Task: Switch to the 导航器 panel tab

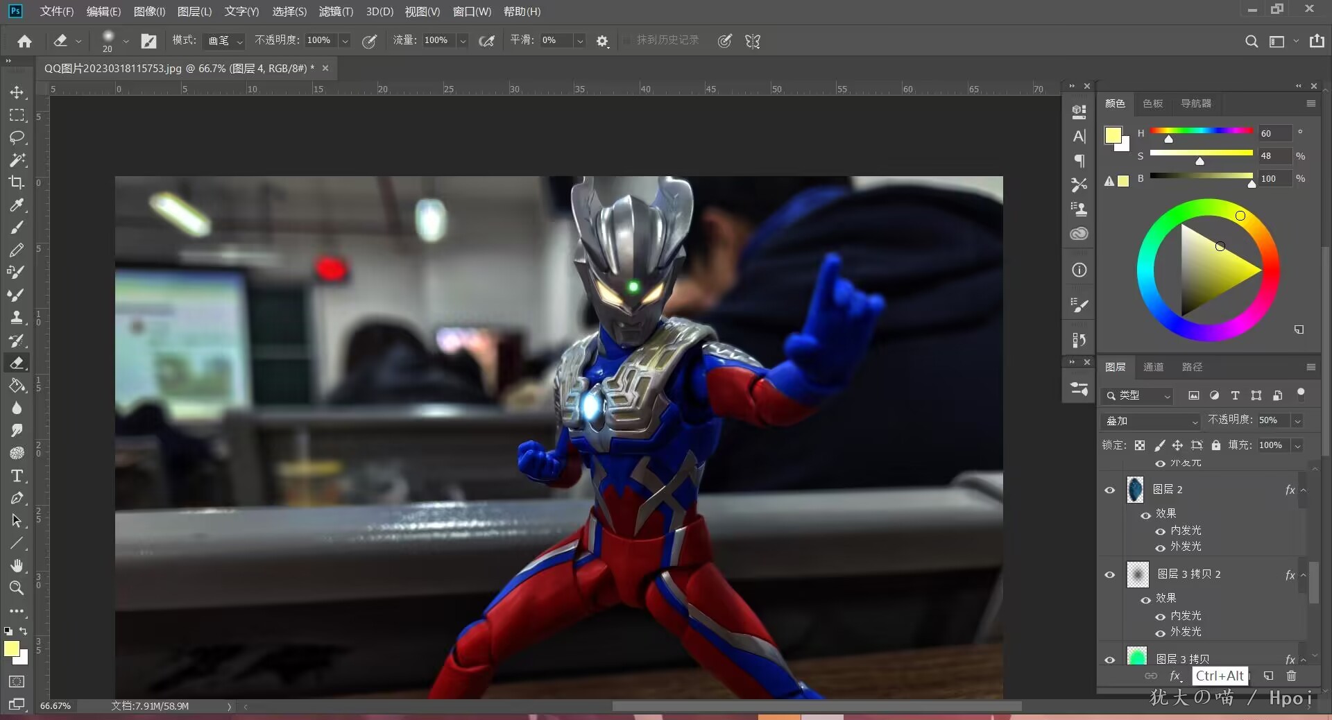Action: pyautogui.click(x=1196, y=103)
